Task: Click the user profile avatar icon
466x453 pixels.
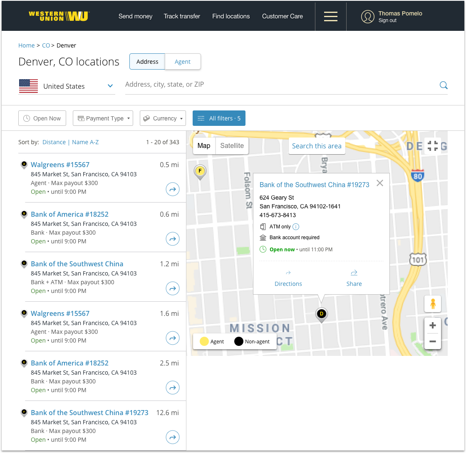Action: click(x=368, y=16)
